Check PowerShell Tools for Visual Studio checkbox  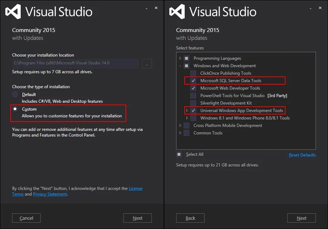(x=193, y=96)
